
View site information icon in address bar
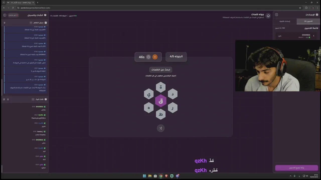pyautogui.click(x=18, y=8)
